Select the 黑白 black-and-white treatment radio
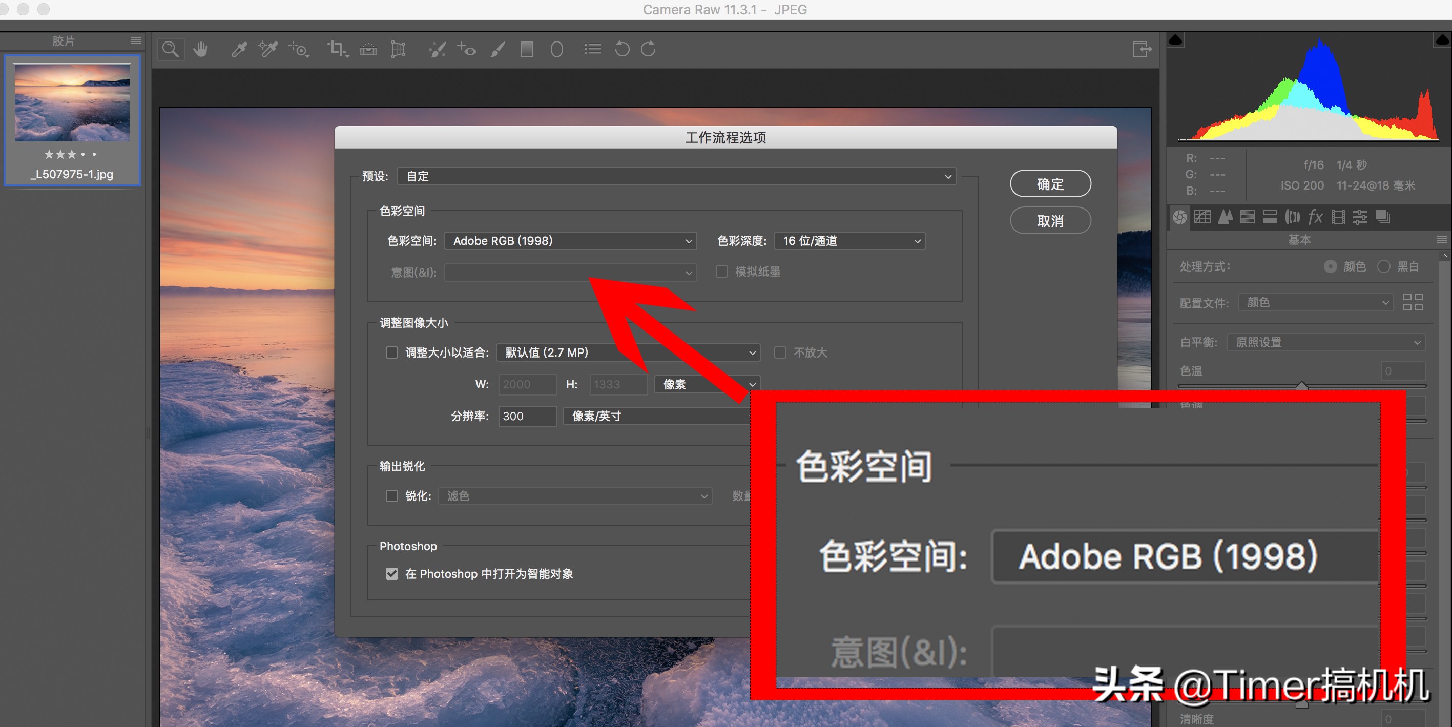Viewport: 1452px width, 727px height. coord(1384,266)
